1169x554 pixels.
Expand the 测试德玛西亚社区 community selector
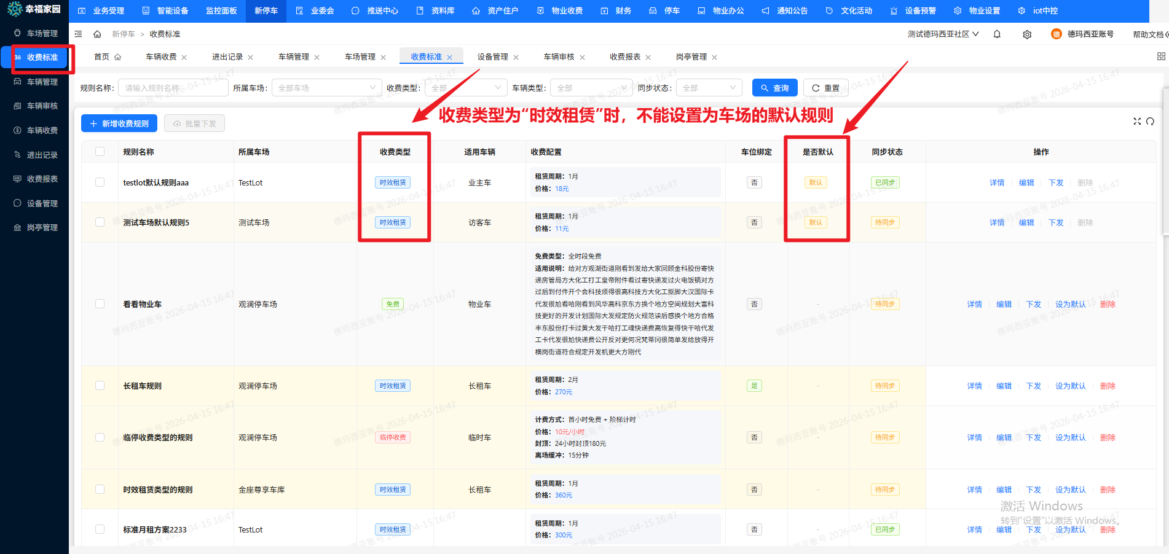coord(943,34)
